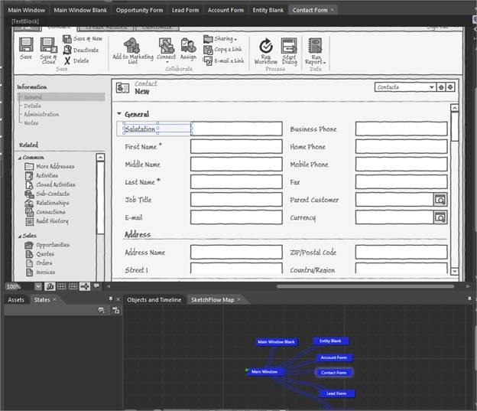
Task: Select the Account Form node in SketchFlow Map
Action: [x=333, y=357]
